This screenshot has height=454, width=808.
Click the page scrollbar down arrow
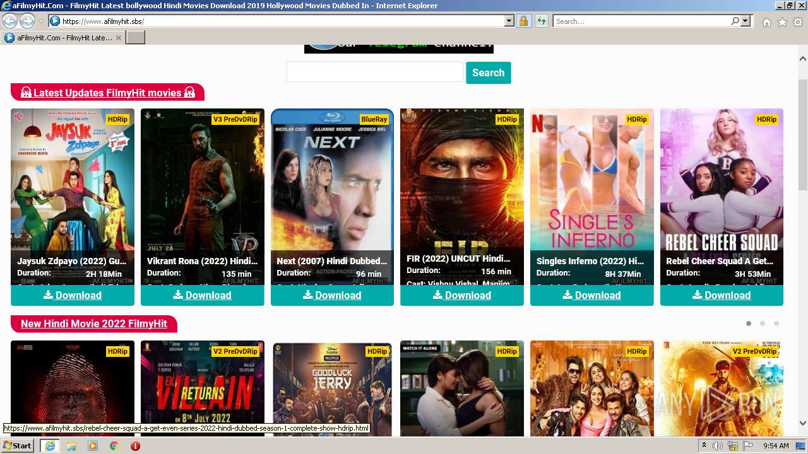[803, 423]
